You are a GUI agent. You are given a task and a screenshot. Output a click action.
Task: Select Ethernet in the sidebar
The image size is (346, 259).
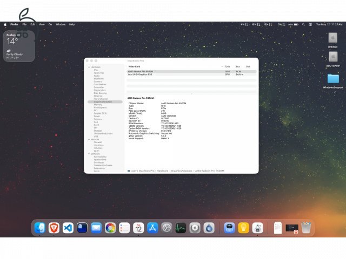click(x=98, y=96)
